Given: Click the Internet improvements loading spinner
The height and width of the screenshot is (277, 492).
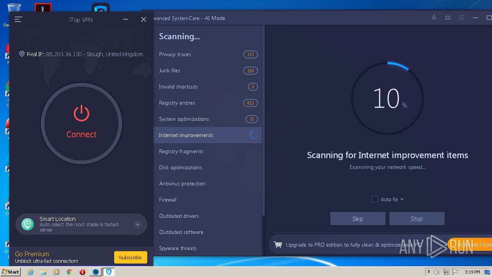Looking at the screenshot, I should coord(253,135).
